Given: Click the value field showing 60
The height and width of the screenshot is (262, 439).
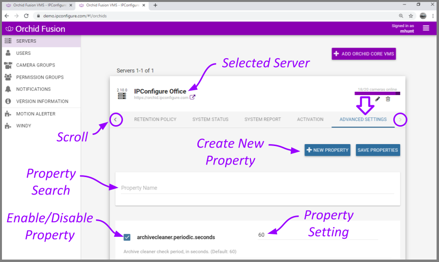Looking at the screenshot, I should tap(318, 235).
